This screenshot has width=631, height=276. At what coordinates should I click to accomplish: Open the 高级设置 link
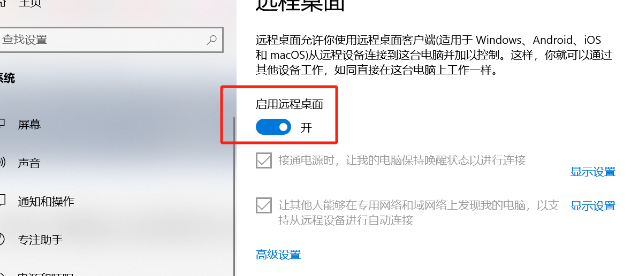(x=278, y=254)
